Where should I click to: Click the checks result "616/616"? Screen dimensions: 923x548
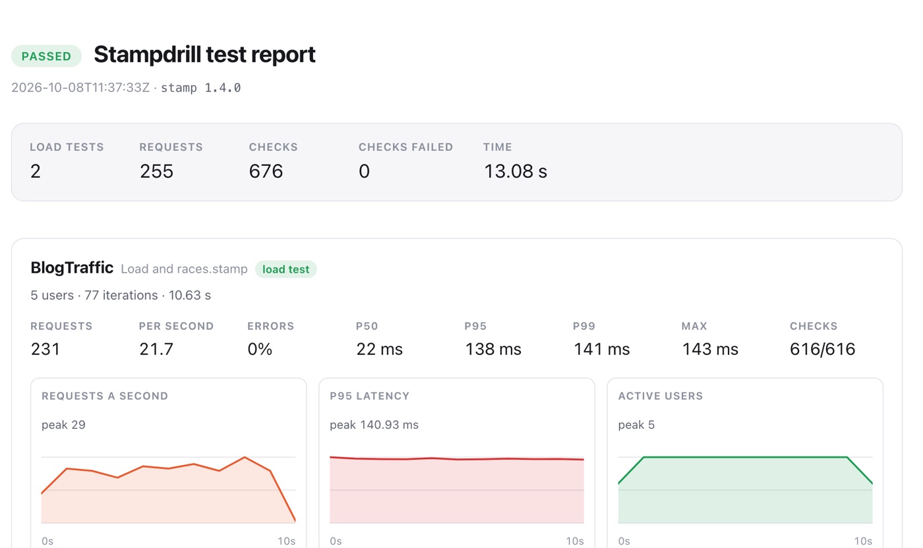pyautogui.click(x=823, y=349)
